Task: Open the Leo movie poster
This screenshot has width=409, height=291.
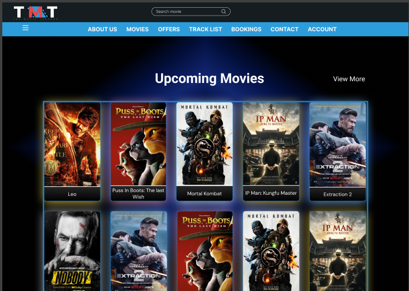Action: click(x=72, y=145)
